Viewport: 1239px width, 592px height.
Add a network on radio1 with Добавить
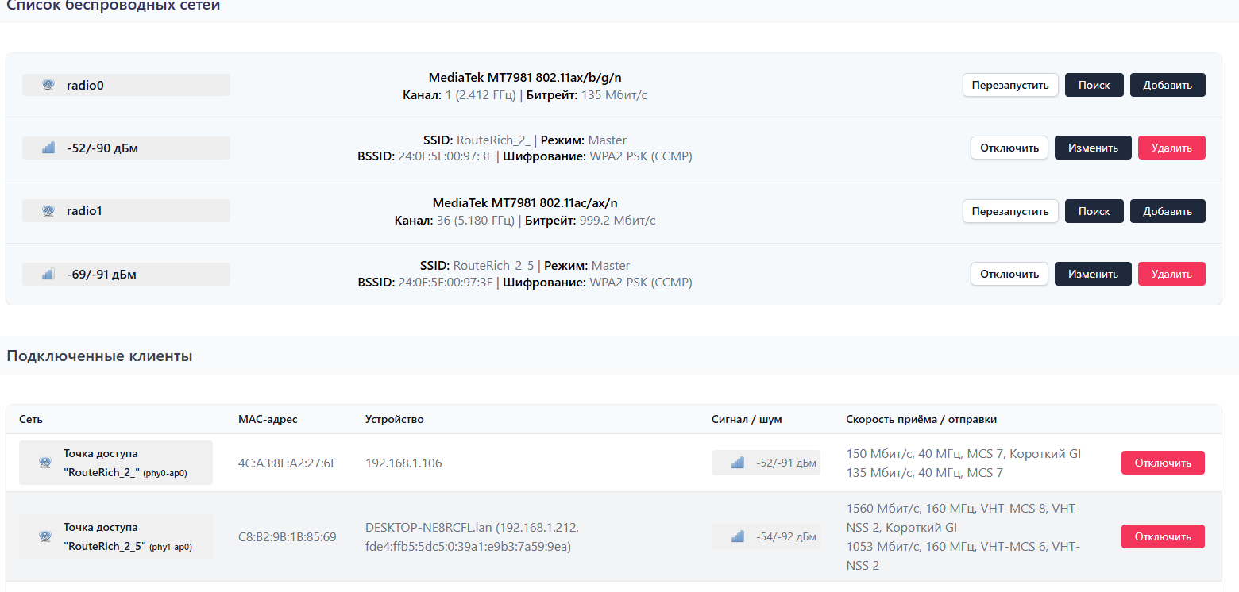[1168, 211]
